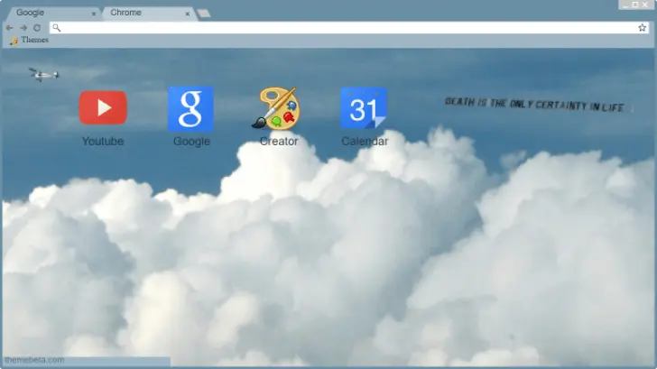Screen dimensions: 657x369
Task: Click the Youtube label text
Action: (103, 142)
